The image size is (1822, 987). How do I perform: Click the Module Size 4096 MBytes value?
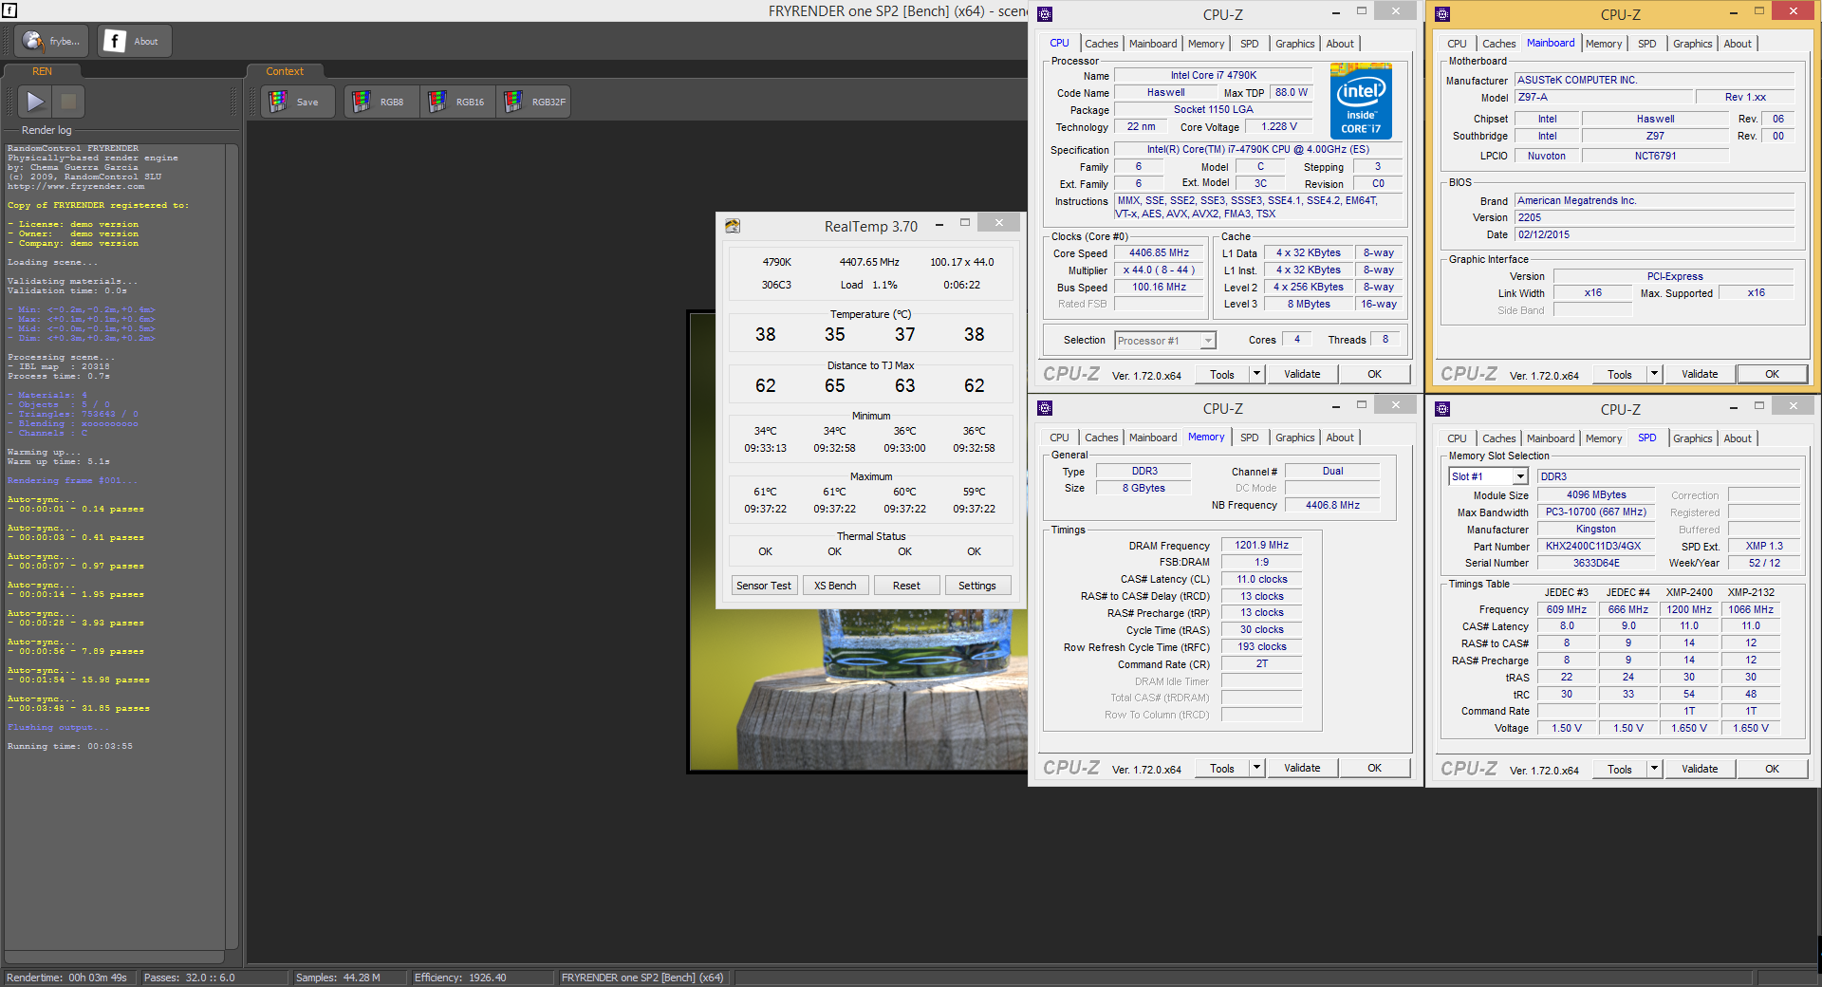tap(1596, 495)
